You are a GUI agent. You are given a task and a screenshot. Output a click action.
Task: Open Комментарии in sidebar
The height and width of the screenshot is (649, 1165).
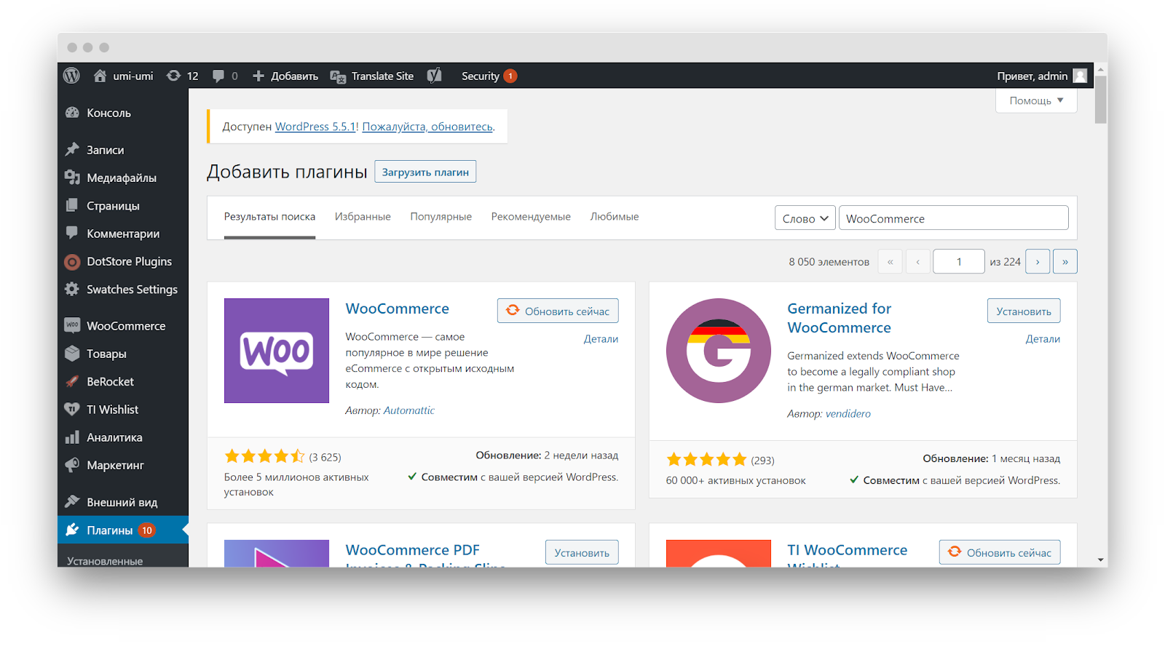pos(122,234)
